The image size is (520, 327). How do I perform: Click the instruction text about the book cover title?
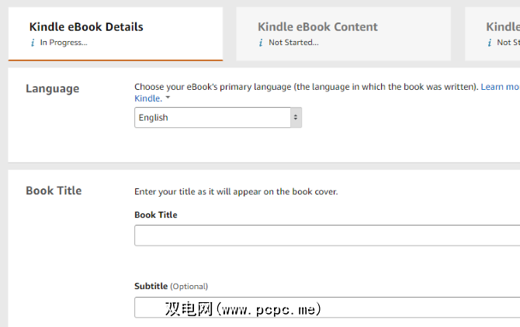click(236, 191)
